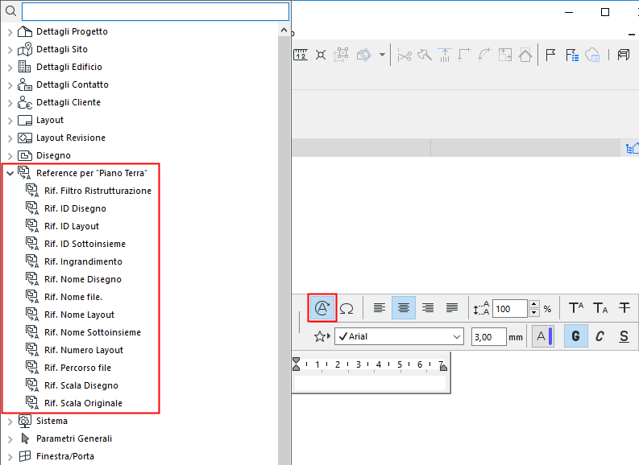Open dropdown arrow beside planes icon
The width and height of the screenshot is (639, 465).
point(382,55)
